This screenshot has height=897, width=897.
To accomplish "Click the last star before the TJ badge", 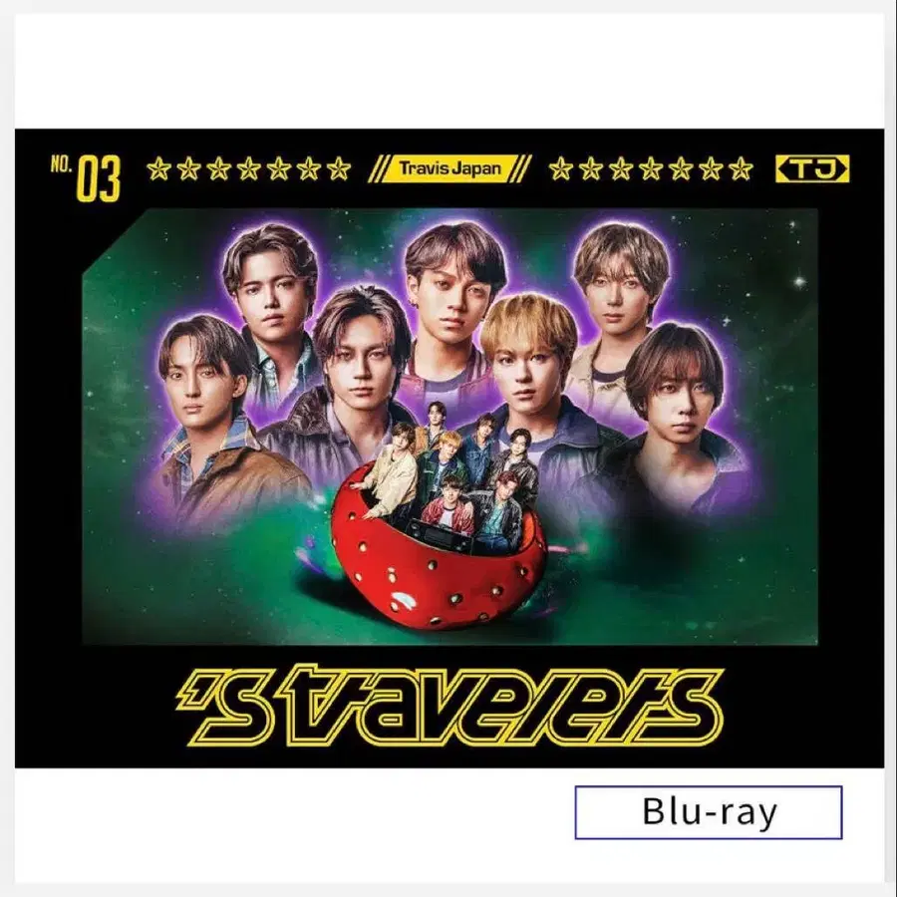I will pyautogui.click(x=741, y=169).
